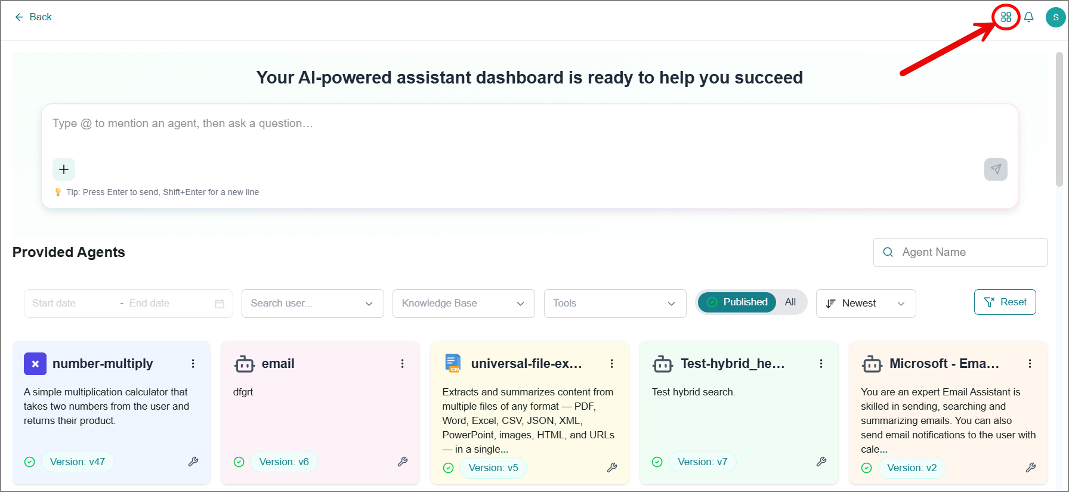
Task: Go Back to the previous page
Action: pyautogui.click(x=33, y=17)
